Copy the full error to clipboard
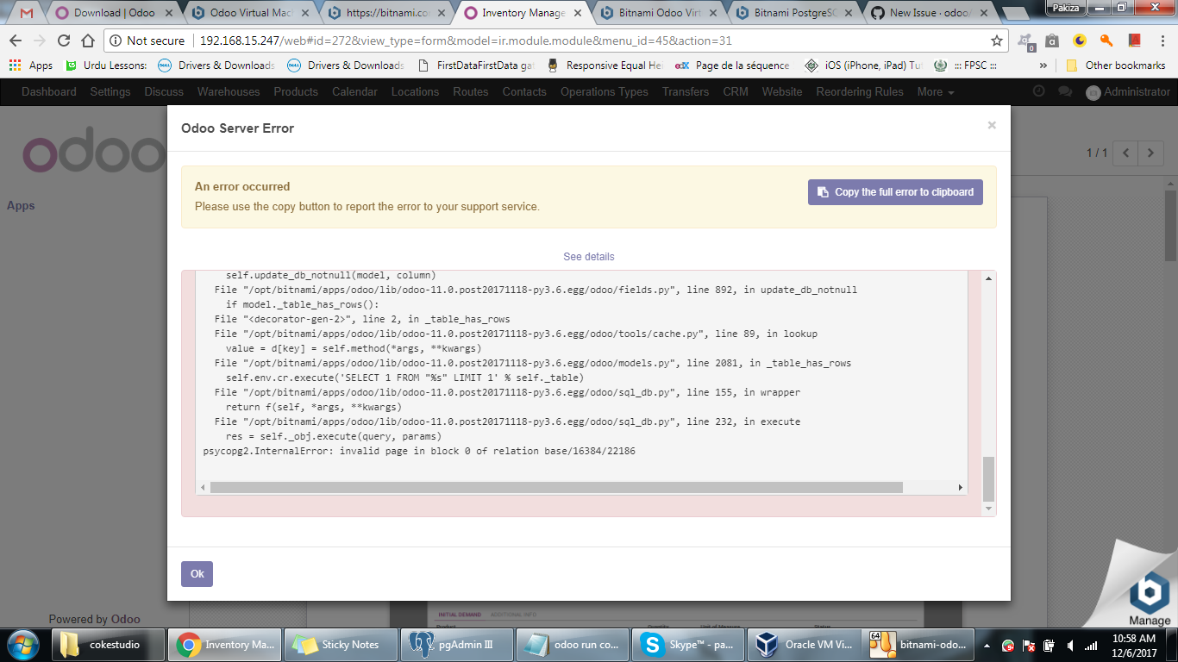This screenshot has width=1178, height=662. [895, 192]
